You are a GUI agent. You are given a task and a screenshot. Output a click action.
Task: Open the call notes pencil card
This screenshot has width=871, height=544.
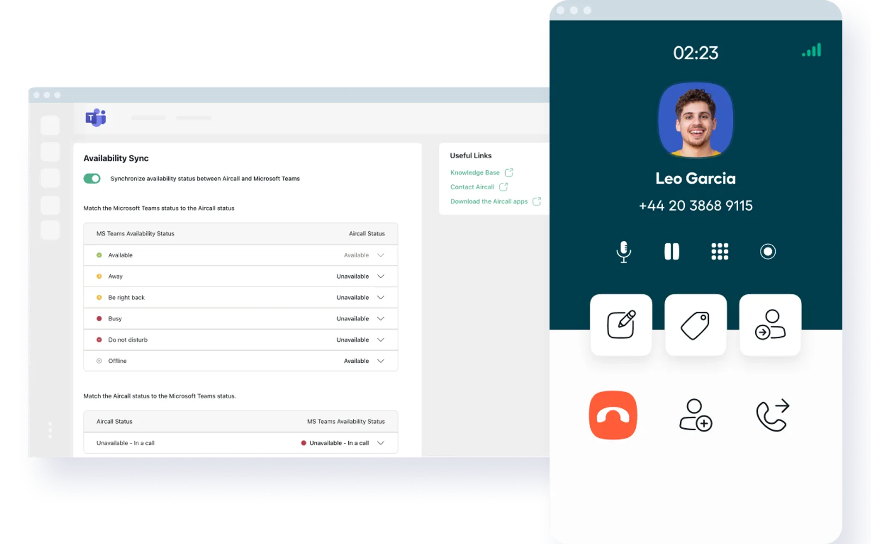click(621, 325)
